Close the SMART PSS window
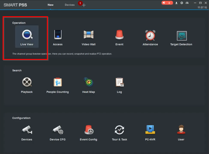The width and height of the screenshot is (209, 154). click(206, 3)
